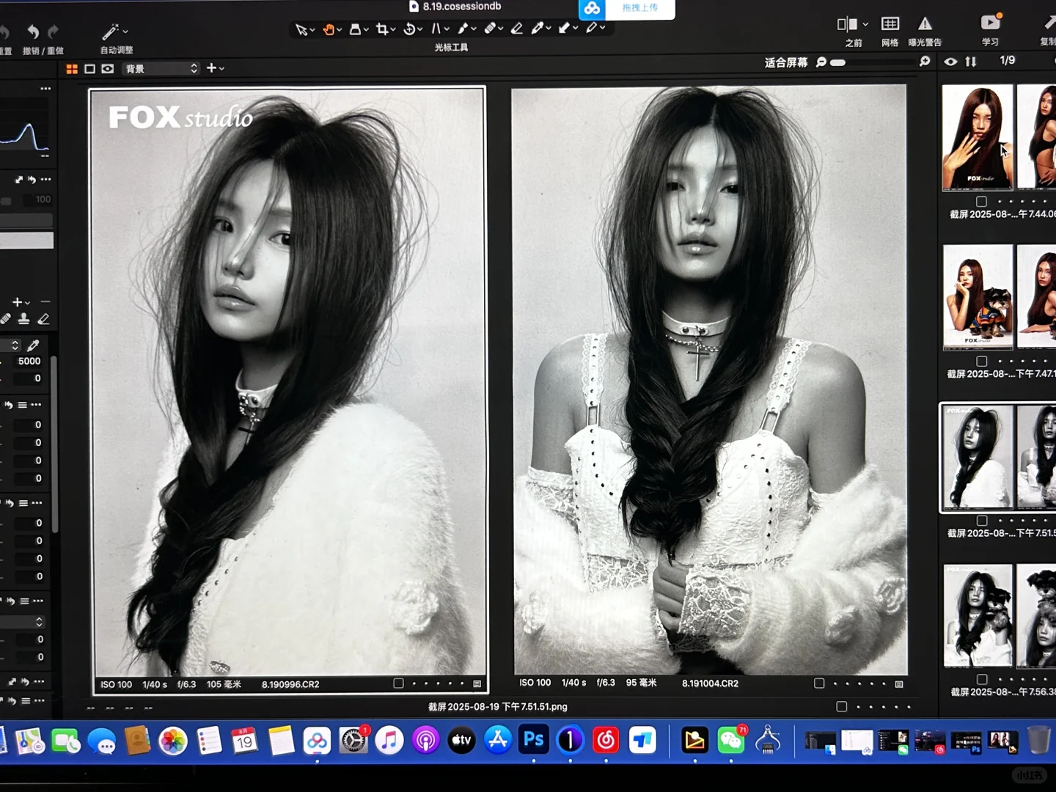Screen dimensions: 1056x792
Task: Open three-dot menu beside the 100 value
Action: (46, 180)
